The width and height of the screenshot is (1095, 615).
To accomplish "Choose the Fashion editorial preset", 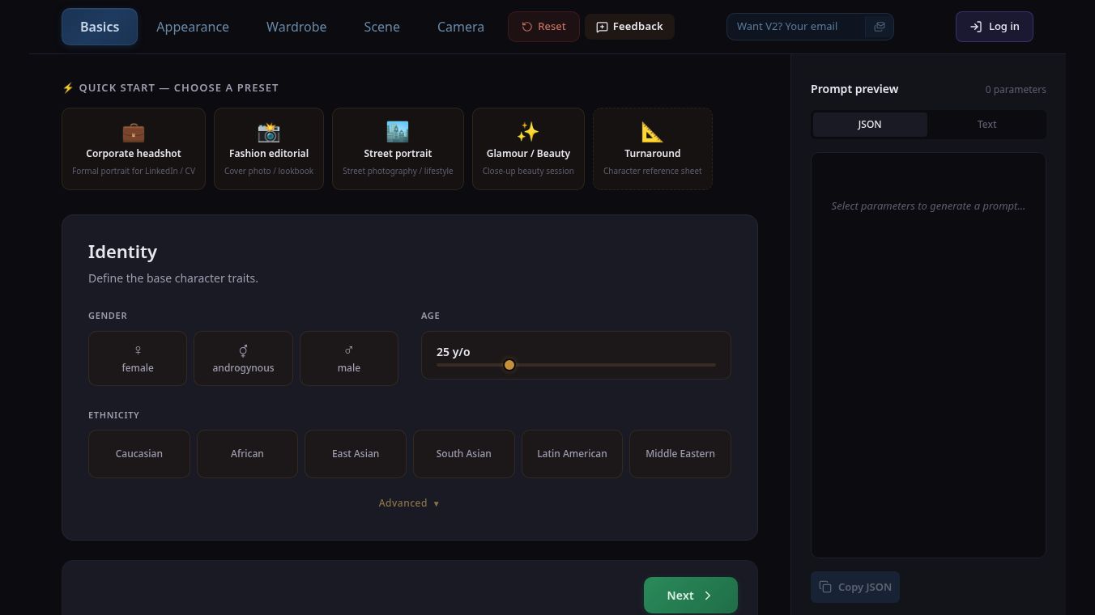I will (269, 149).
